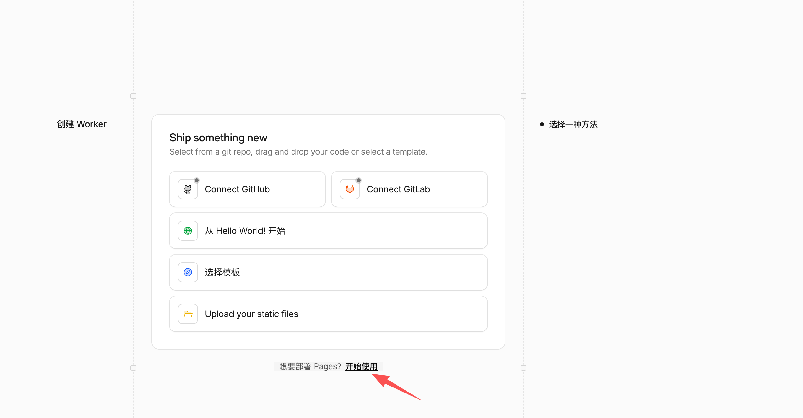Click the GitHub cat icon
Viewport: 803px width, 418px height.
pos(188,189)
